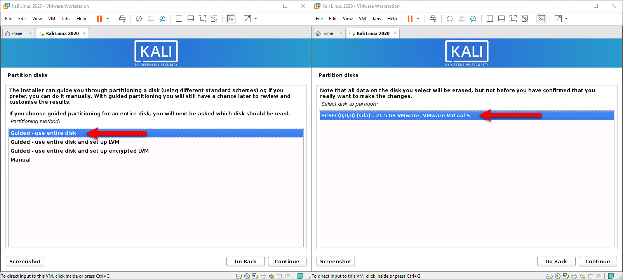
Task: Suspend the VM with the pause icon in the left window
Action: click(99, 19)
